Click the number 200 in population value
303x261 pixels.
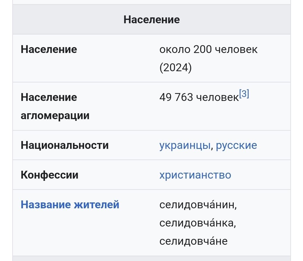point(203,50)
